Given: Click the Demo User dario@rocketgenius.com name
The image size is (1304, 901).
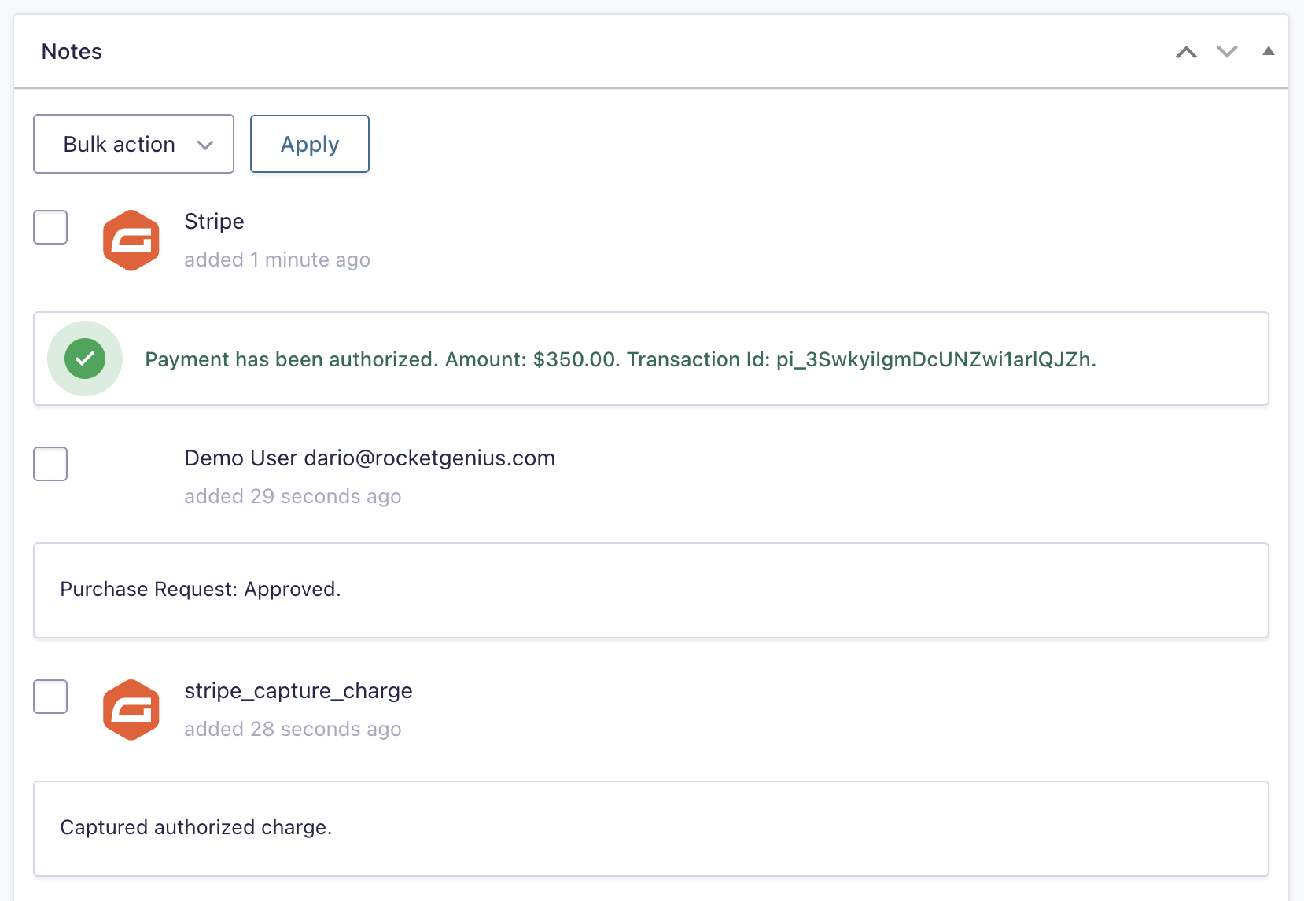Looking at the screenshot, I should (x=370, y=458).
